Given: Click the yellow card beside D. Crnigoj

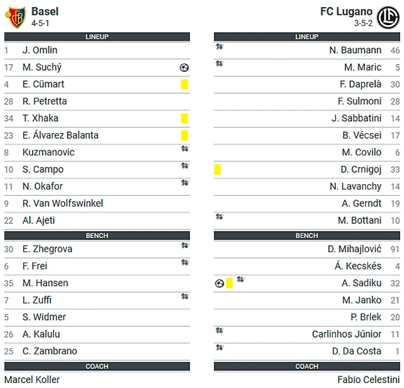Looking at the screenshot, I should tap(217, 170).
